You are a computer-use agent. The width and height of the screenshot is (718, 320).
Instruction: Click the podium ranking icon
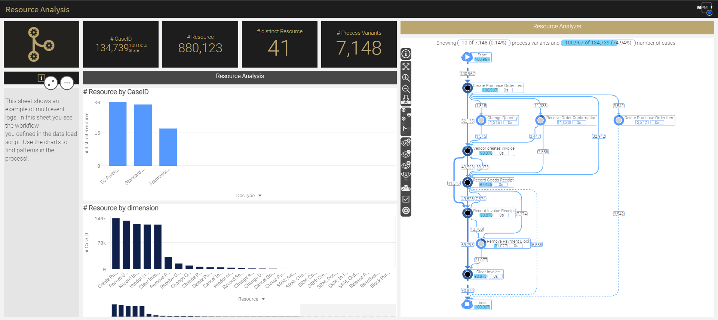[406, 188]
